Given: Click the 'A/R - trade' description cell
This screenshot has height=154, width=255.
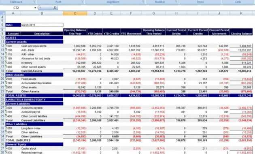Looking at the screenshot, I should (x=42, y=50).
